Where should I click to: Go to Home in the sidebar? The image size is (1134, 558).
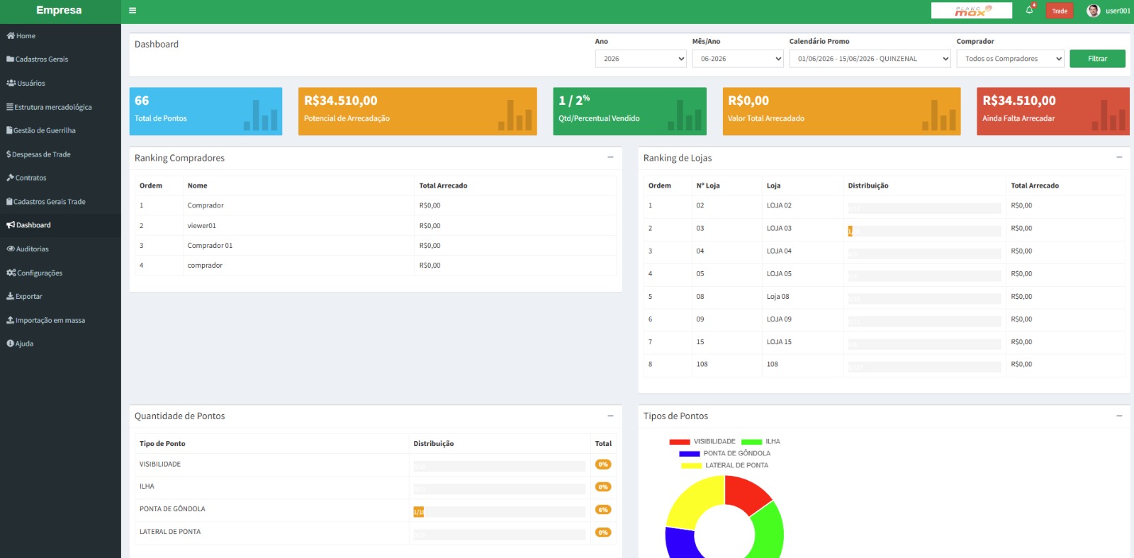pyautogui.click(x=60, y=35)
